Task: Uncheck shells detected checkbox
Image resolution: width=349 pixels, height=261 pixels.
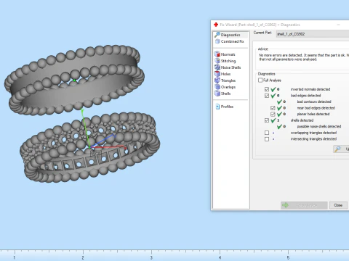Action: coord(267,120)
